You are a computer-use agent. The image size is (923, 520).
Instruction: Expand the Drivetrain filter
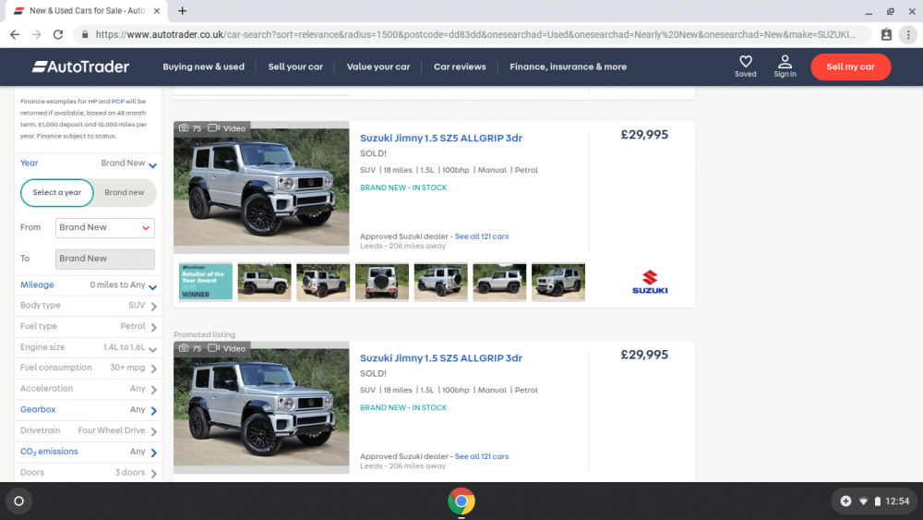coord(89,430)
